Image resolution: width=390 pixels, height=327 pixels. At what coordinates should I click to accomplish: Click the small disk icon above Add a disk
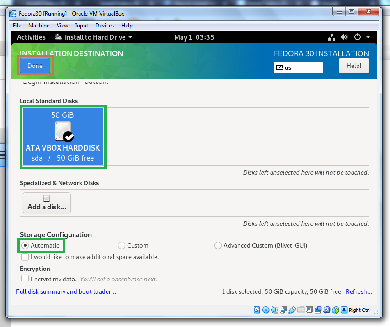47,198
